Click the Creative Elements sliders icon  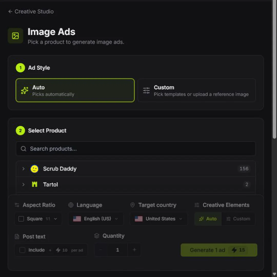click(x=197, y=205)
